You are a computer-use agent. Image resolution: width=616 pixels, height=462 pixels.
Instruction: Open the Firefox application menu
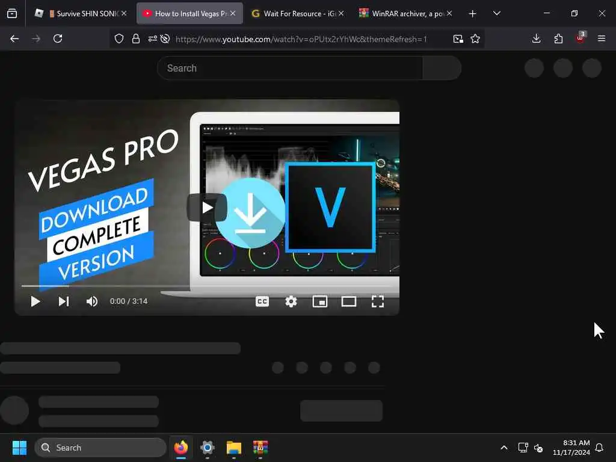602,38
